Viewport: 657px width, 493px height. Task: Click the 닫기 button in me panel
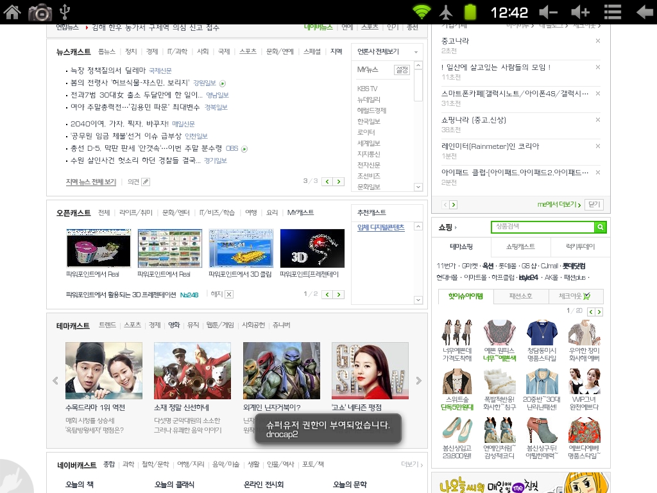point(594,204)
